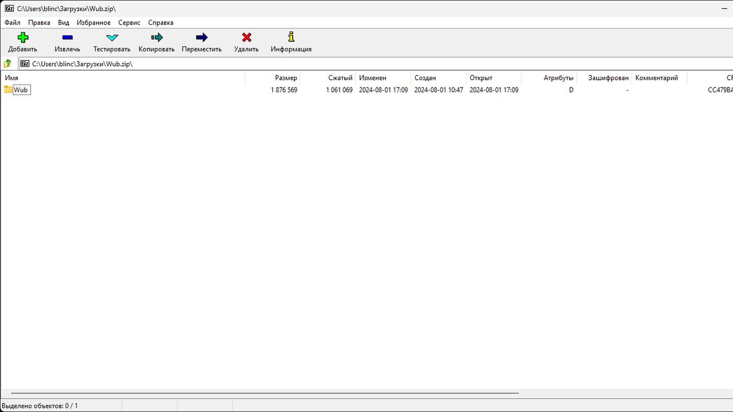Click created date 2024-08-01 10:47

pos(439,90)
